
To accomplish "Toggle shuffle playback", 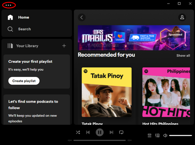I will [78, 132].
